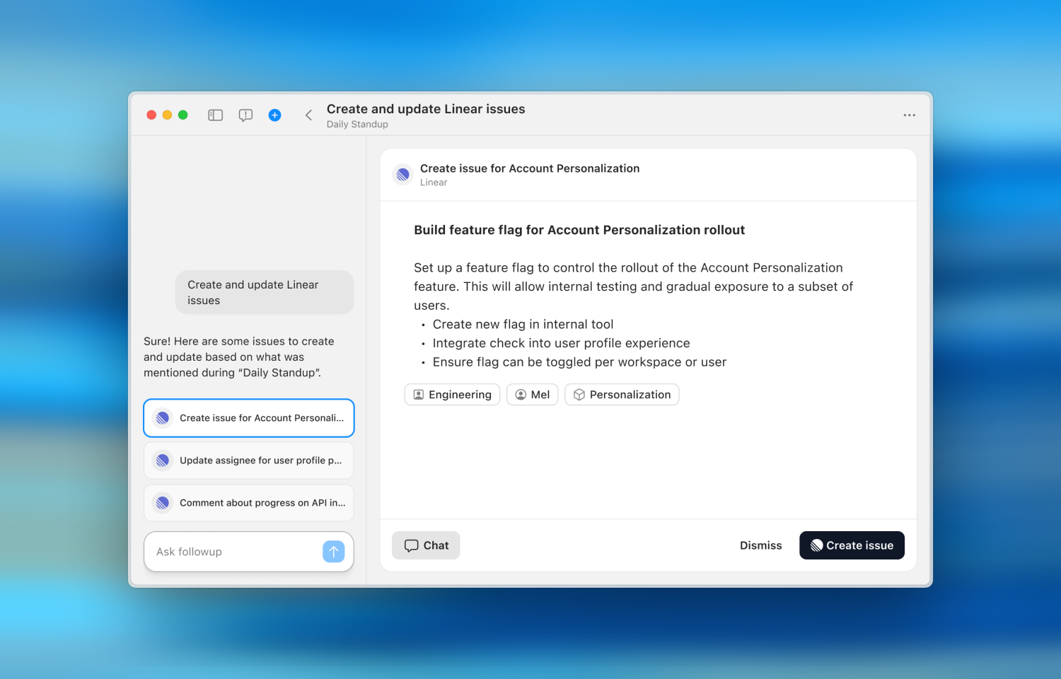Open the feedback report icon
The width and height of the screenshot is (1061, 679).
[245, 115]
